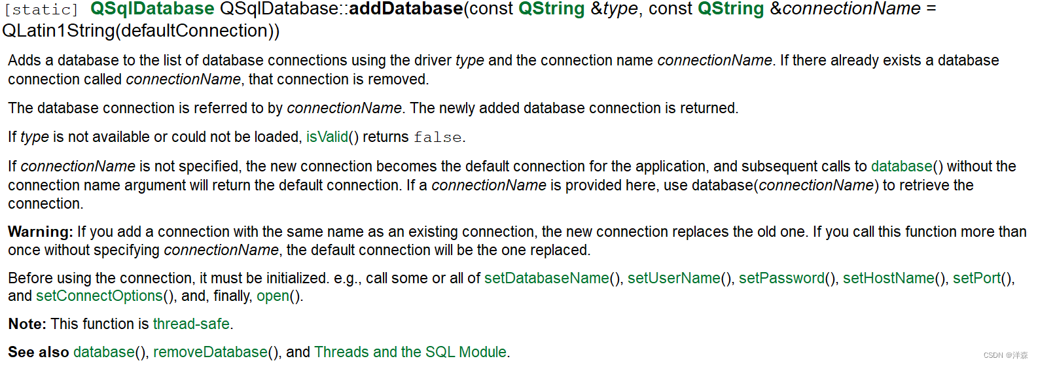The width and height of the screenshot is (1038, 365).
Task: Click the setPort() link
Action: tap(976, 279)
